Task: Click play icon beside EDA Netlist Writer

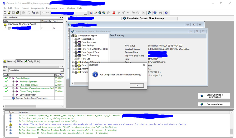Action: coord(17,95)
